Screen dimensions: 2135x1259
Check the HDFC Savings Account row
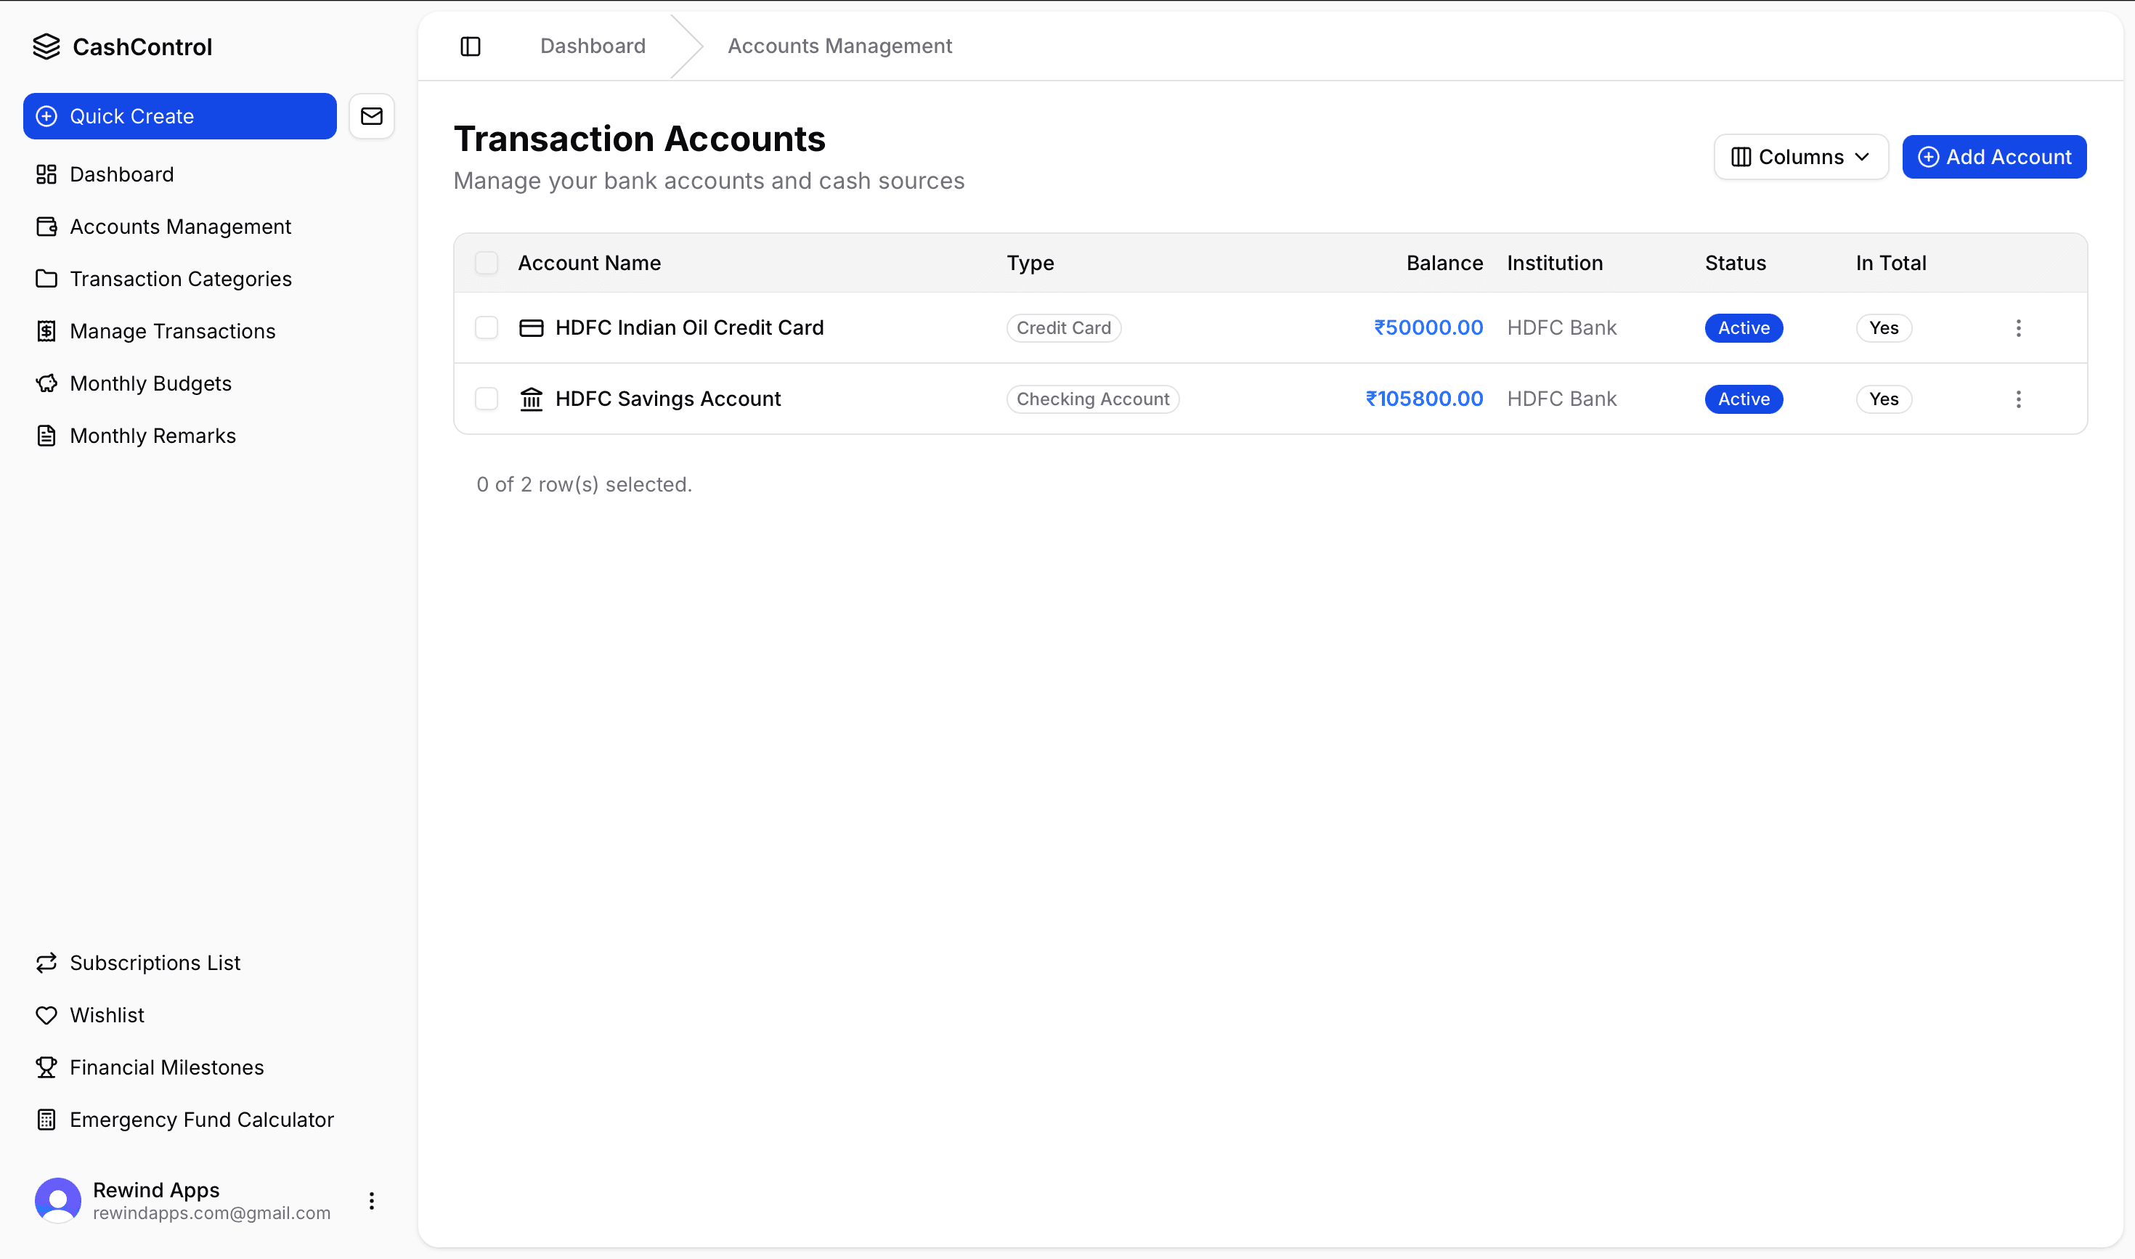pyautogui.click(x=487, y=399)
